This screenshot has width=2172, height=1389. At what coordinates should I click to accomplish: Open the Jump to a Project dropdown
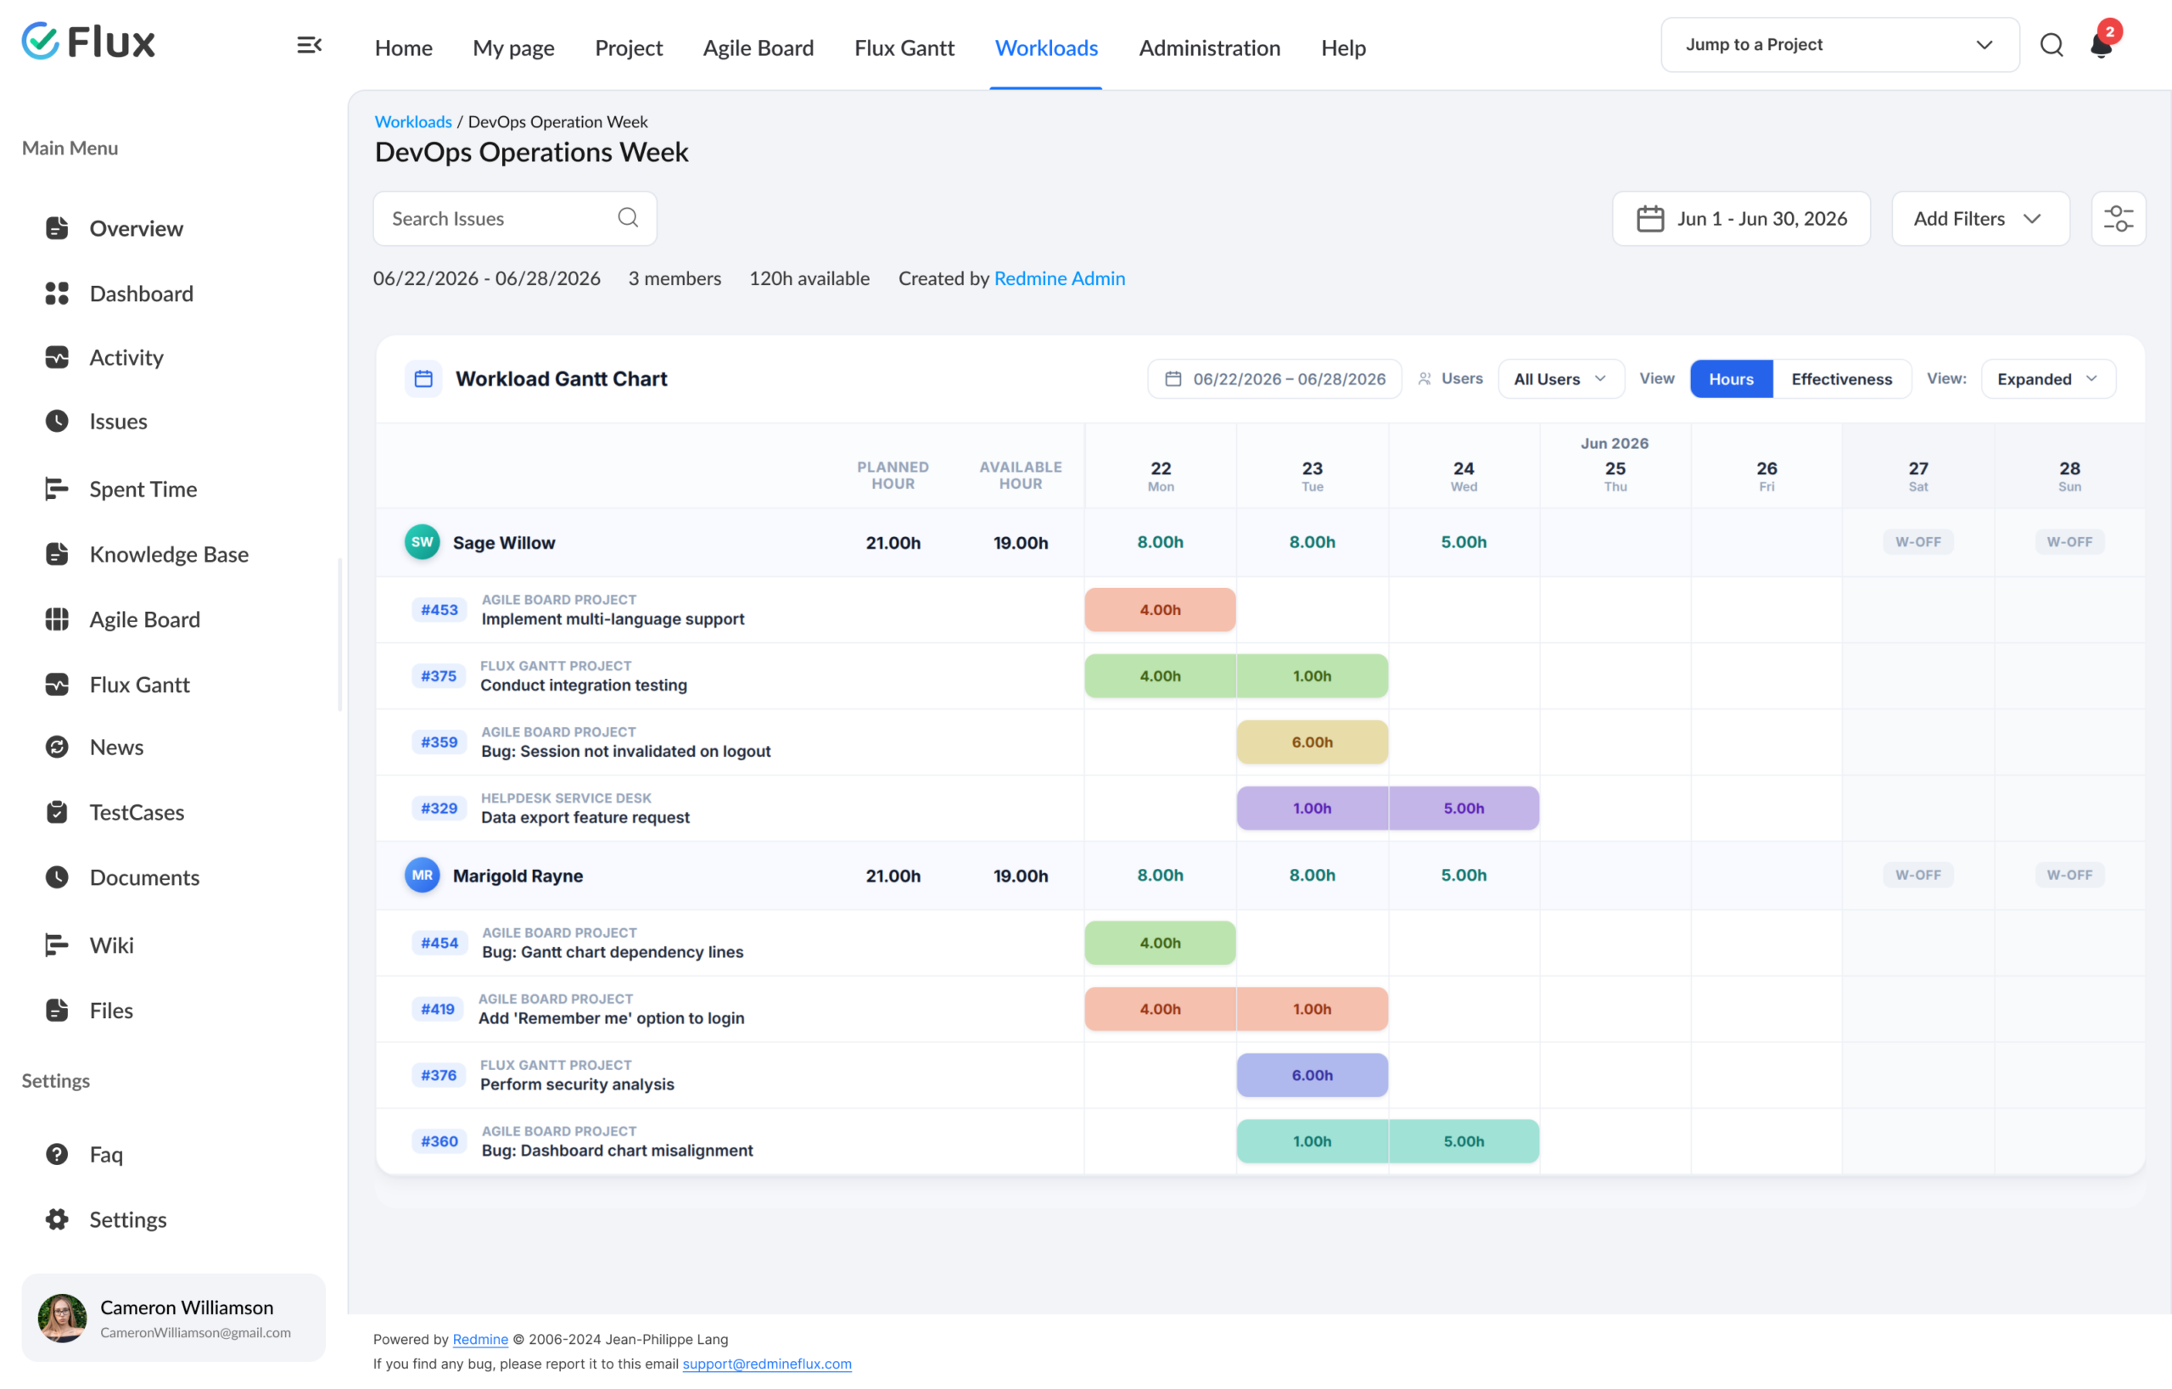1839,45
